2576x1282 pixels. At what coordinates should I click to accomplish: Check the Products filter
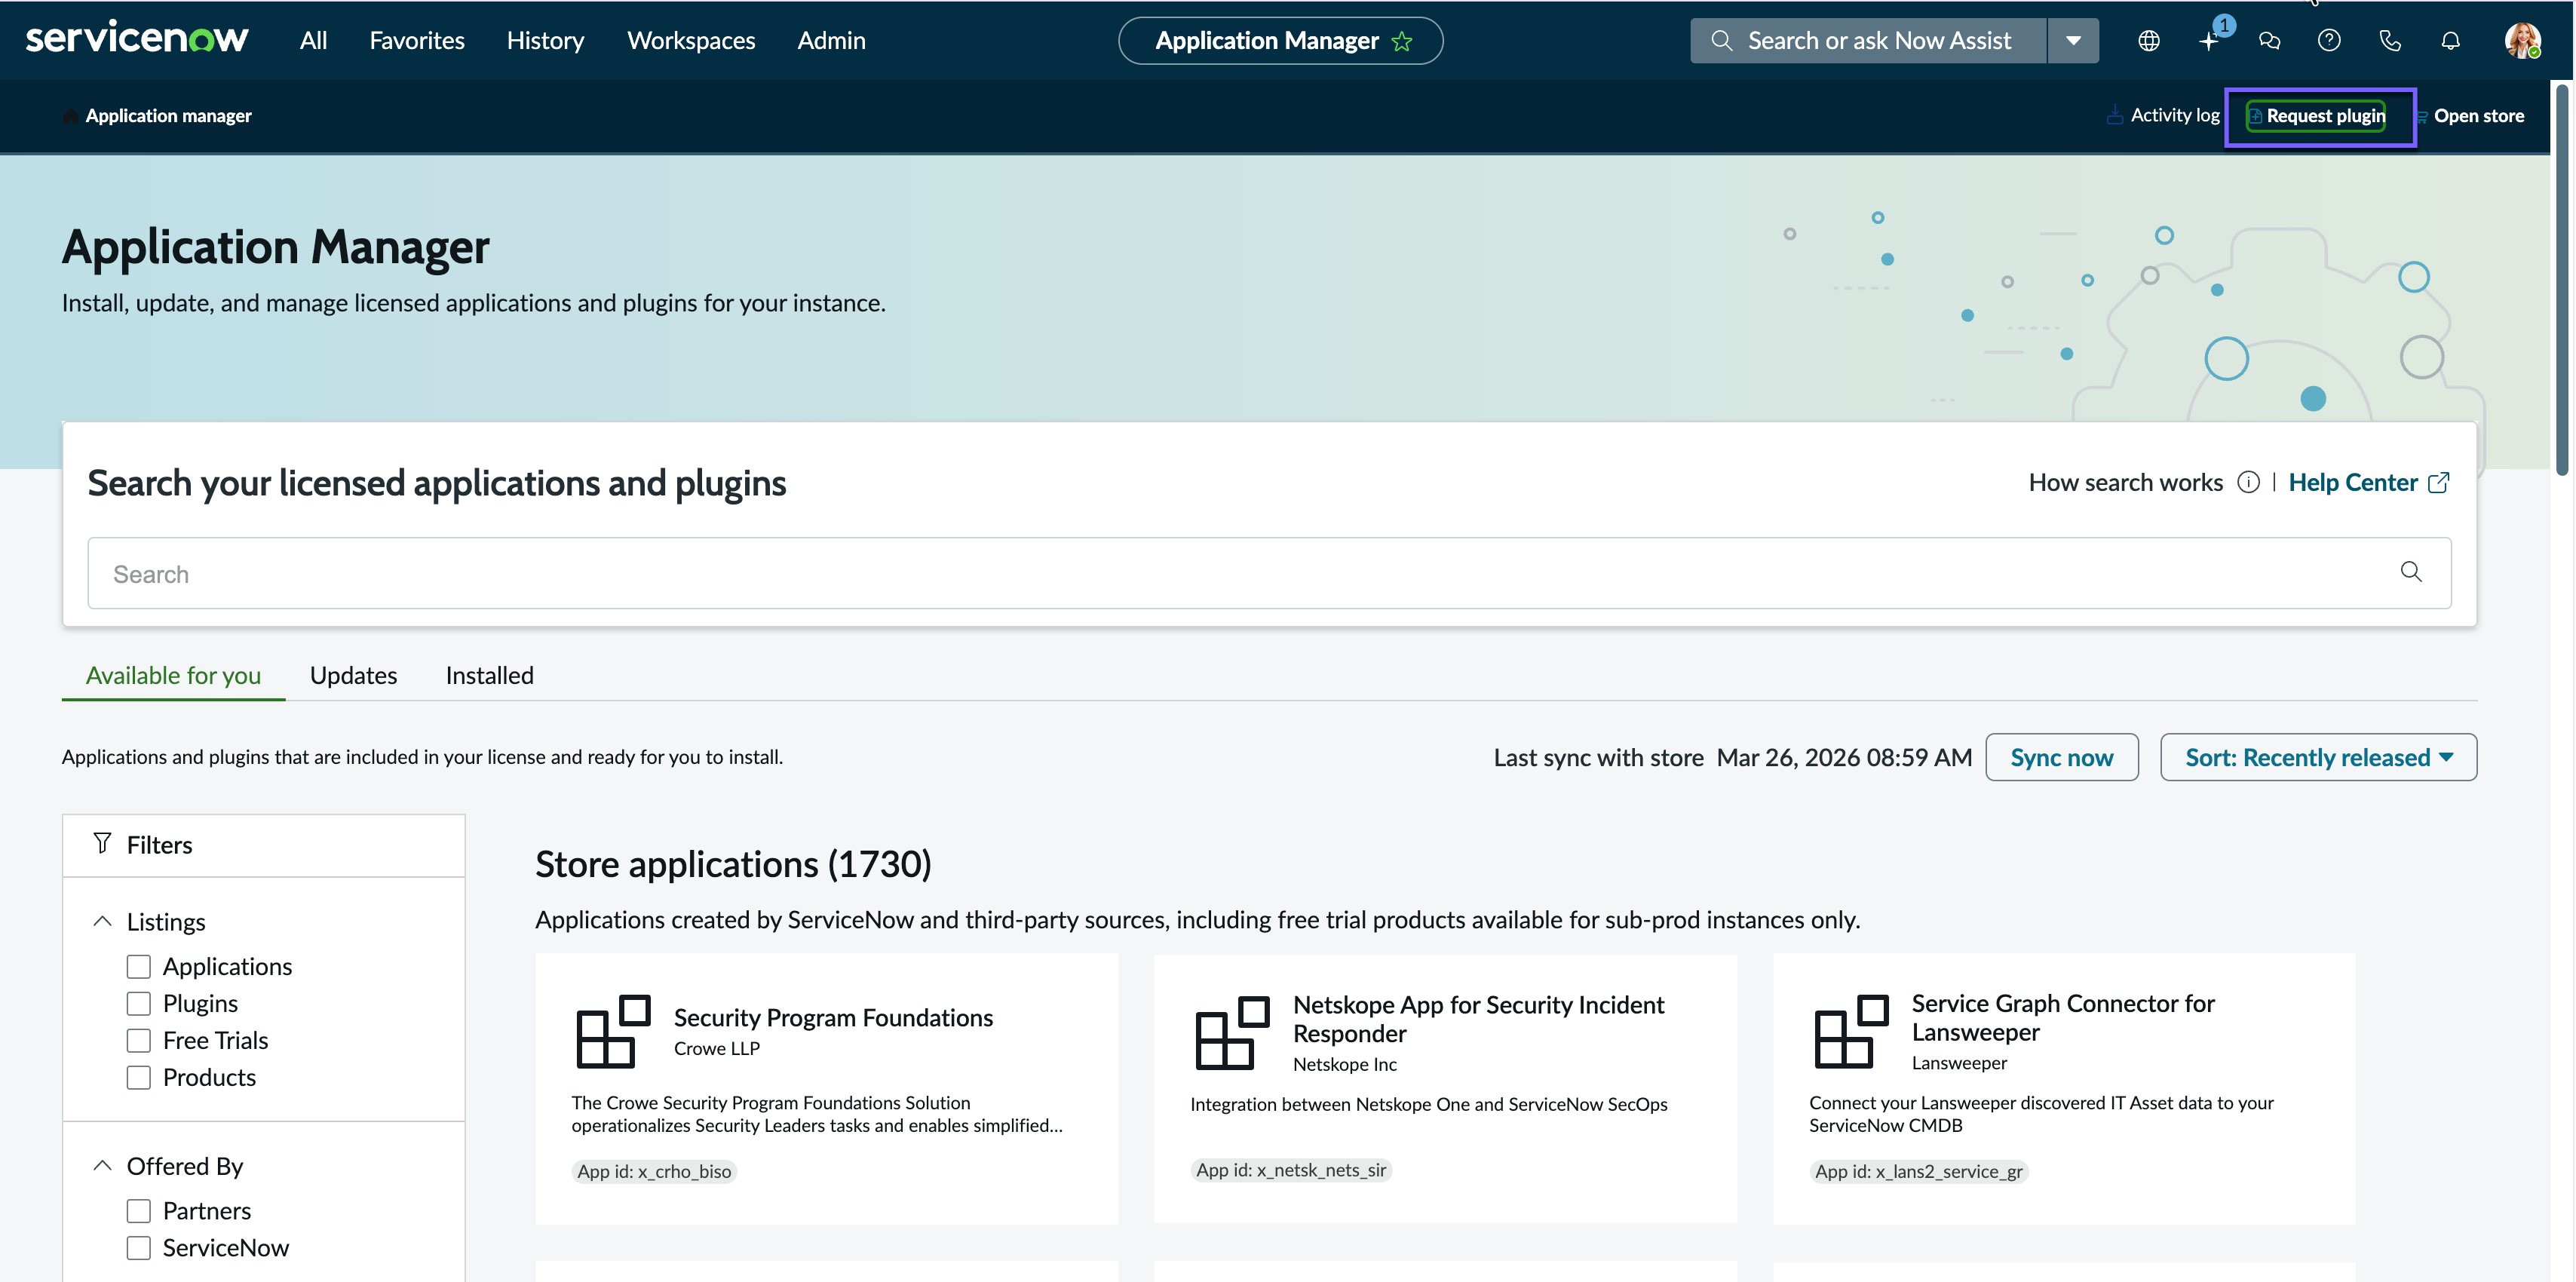[x=139, y=1077]
